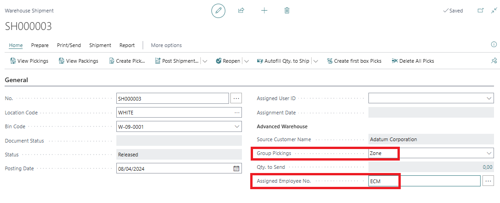Click the pencil edit icon

coord(218,11)
